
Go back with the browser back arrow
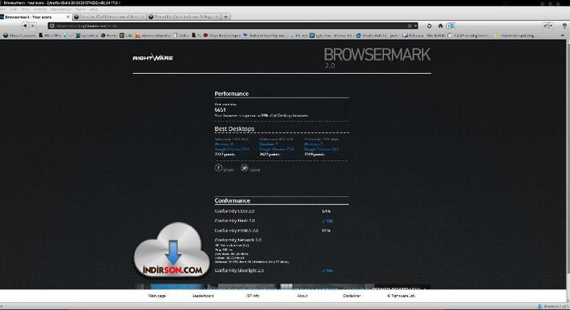click(x=25, y=26)
